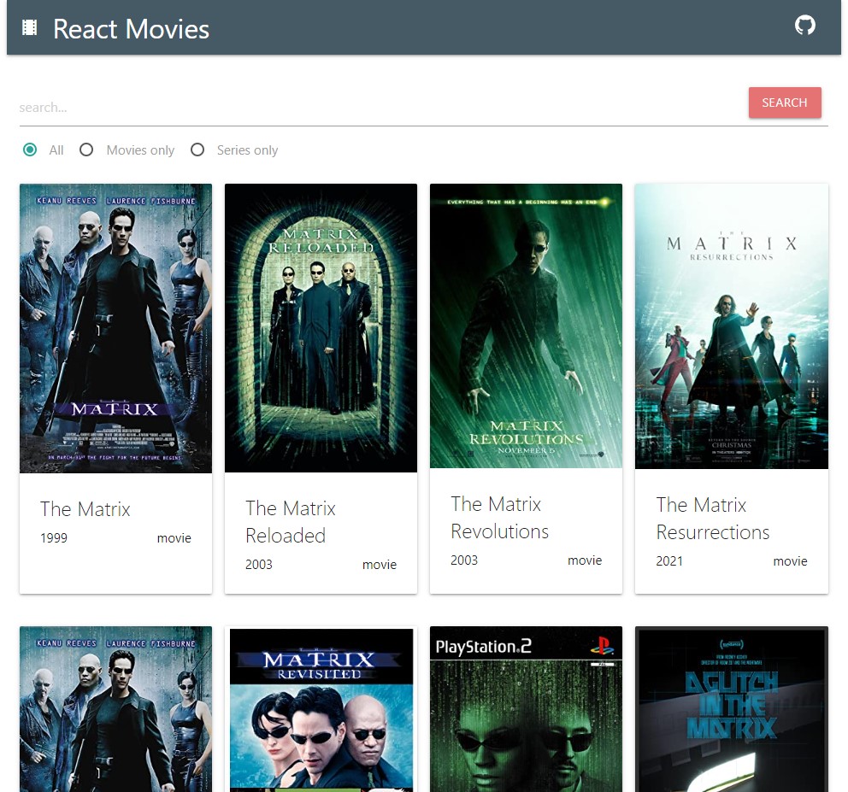Click the film strip logo icon

(x=29, y=27)
